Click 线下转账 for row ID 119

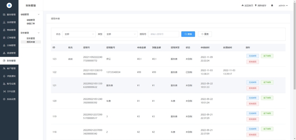point(267,113)
